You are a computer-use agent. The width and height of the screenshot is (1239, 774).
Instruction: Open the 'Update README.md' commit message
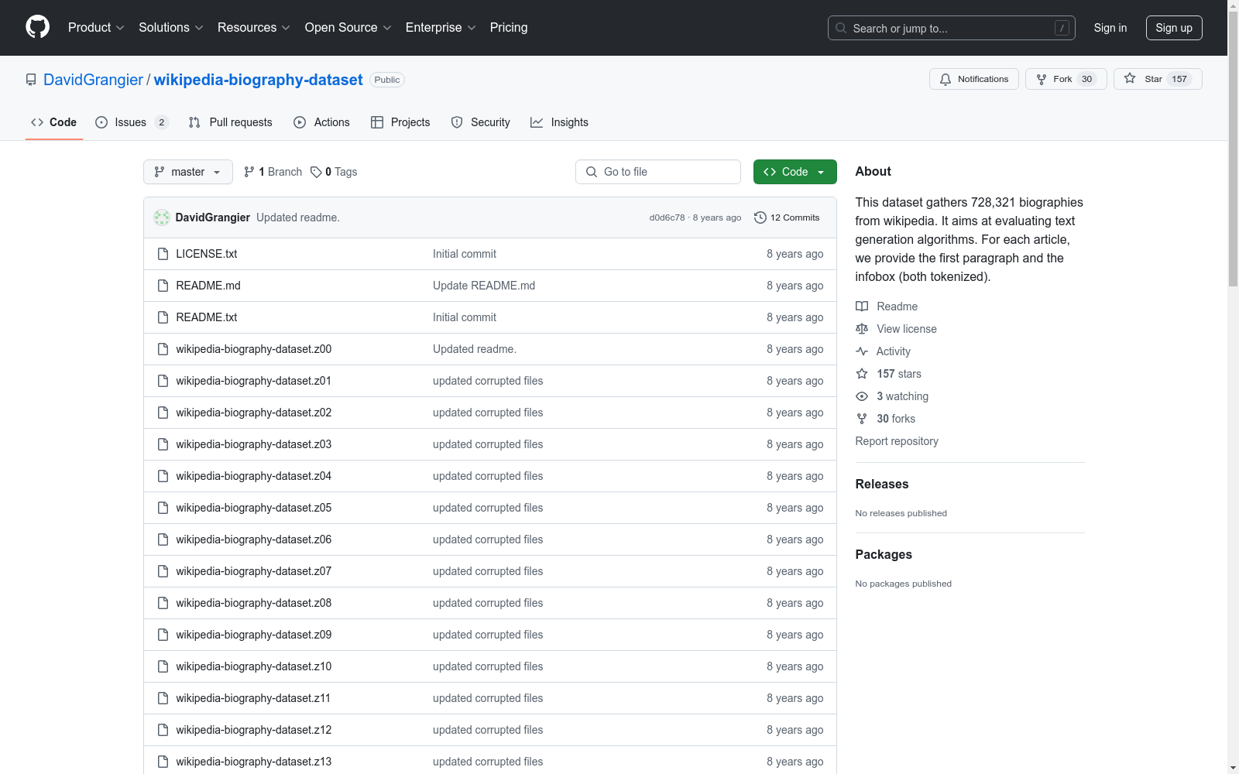(x=484, y=286)
